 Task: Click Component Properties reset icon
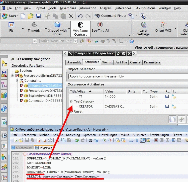[118, 54]
